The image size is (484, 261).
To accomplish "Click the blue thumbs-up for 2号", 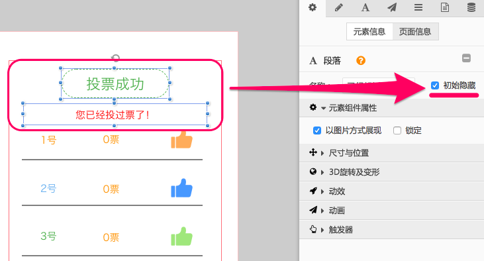I will coord(181,187).
